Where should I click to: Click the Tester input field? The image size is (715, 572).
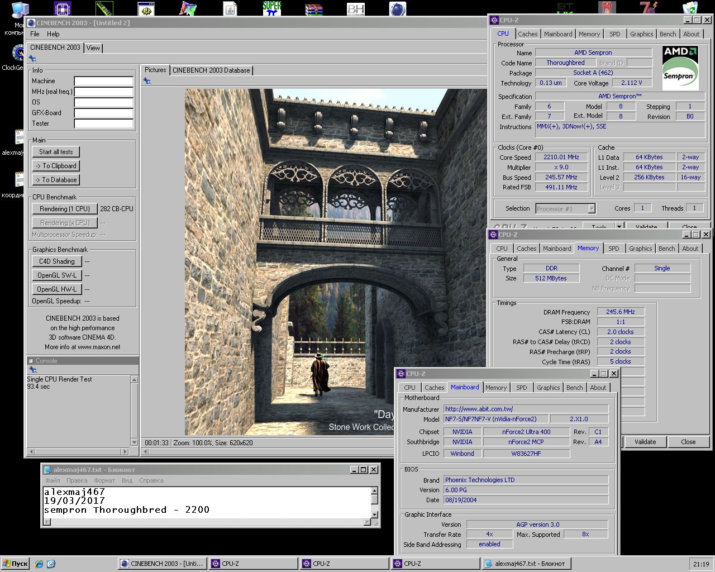104,123
